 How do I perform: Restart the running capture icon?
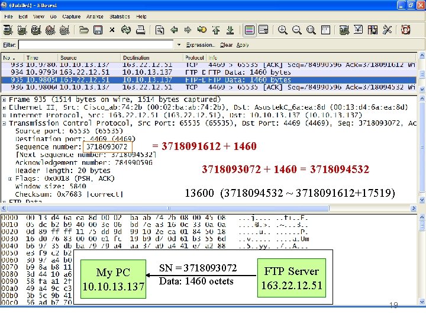(x=64, y=30)
